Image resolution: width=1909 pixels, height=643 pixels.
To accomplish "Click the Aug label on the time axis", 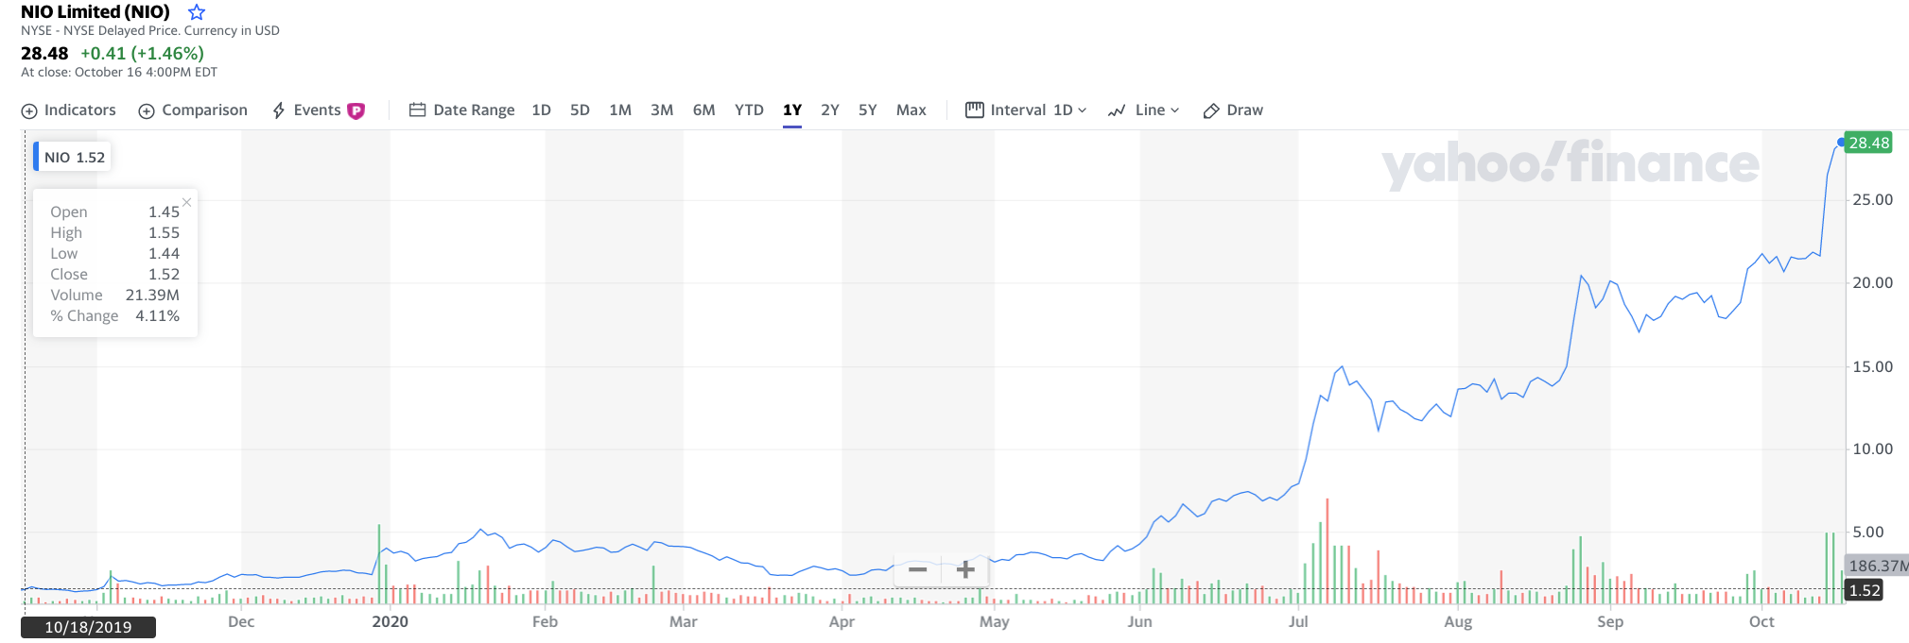I will click(1457, 621).
